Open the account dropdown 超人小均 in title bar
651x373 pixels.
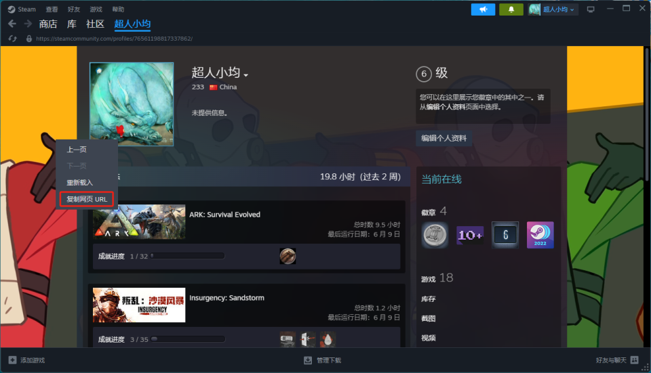point(553,9)
